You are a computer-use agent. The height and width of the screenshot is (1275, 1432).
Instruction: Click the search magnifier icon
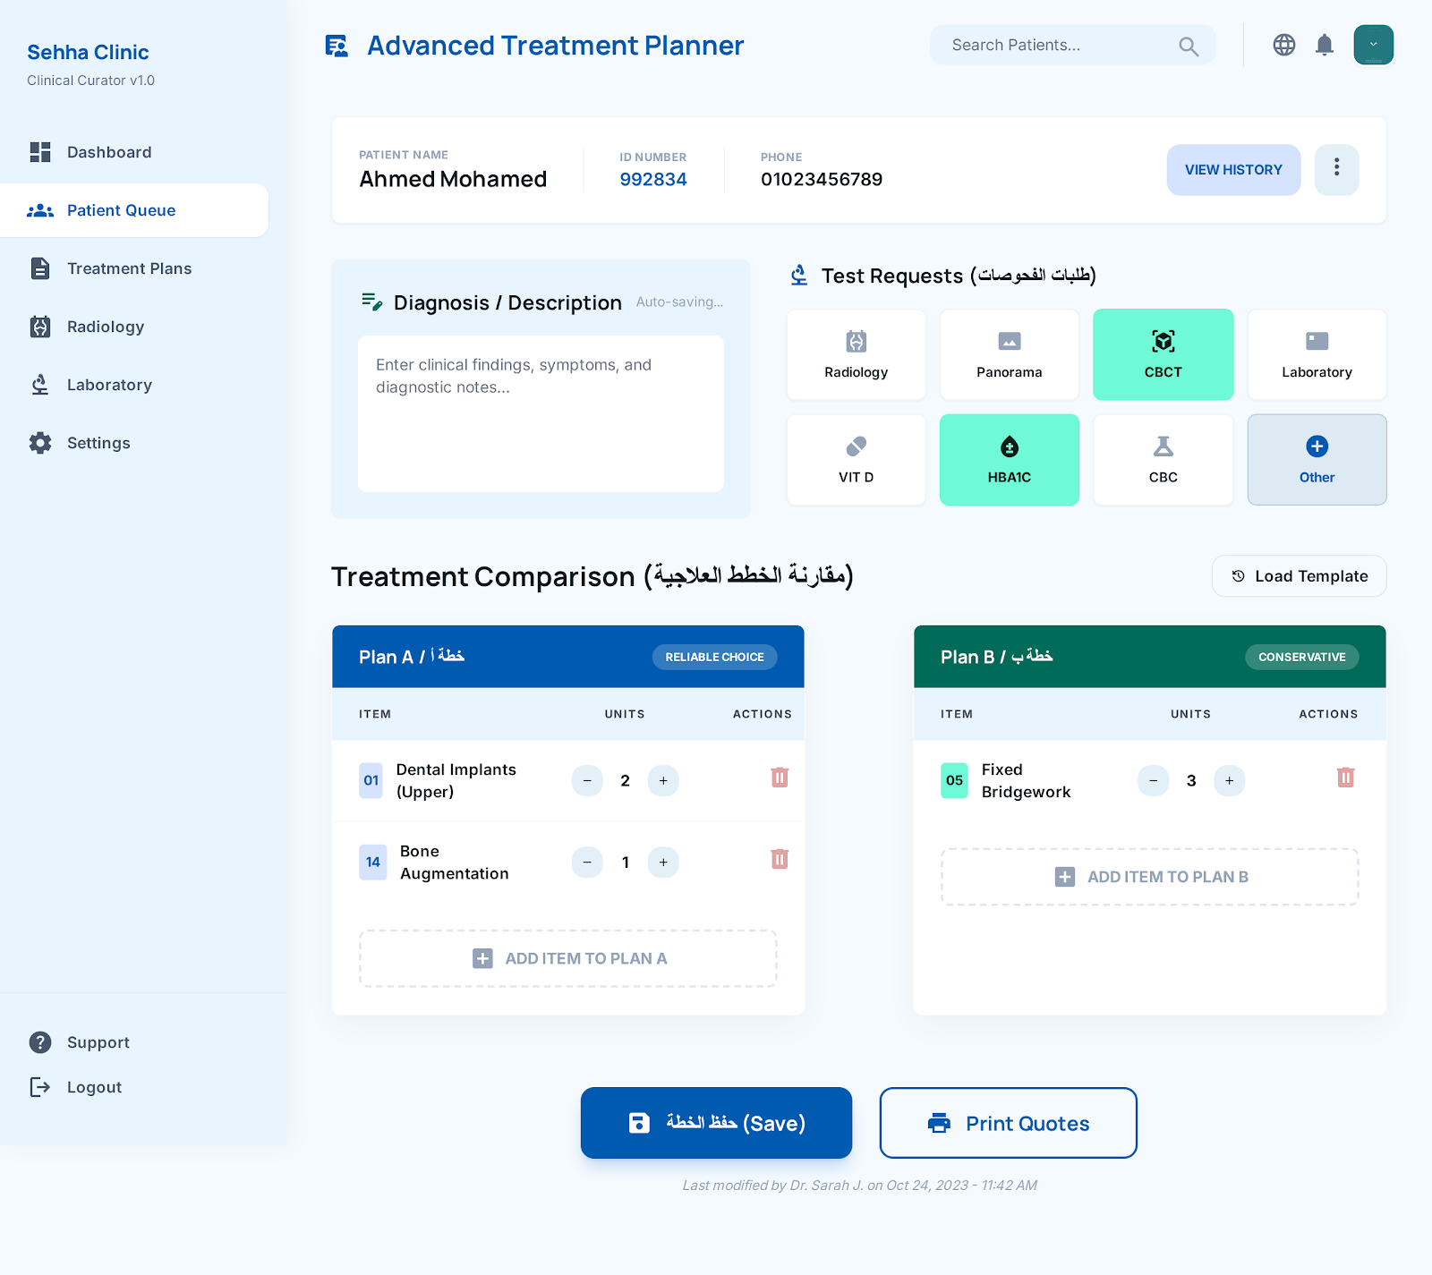1188,47
